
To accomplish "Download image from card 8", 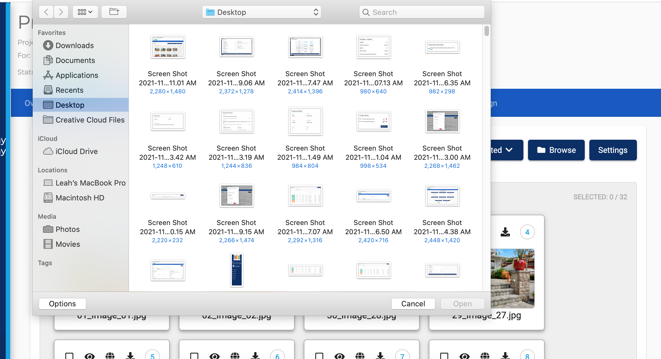I will (x=505, y=356).
